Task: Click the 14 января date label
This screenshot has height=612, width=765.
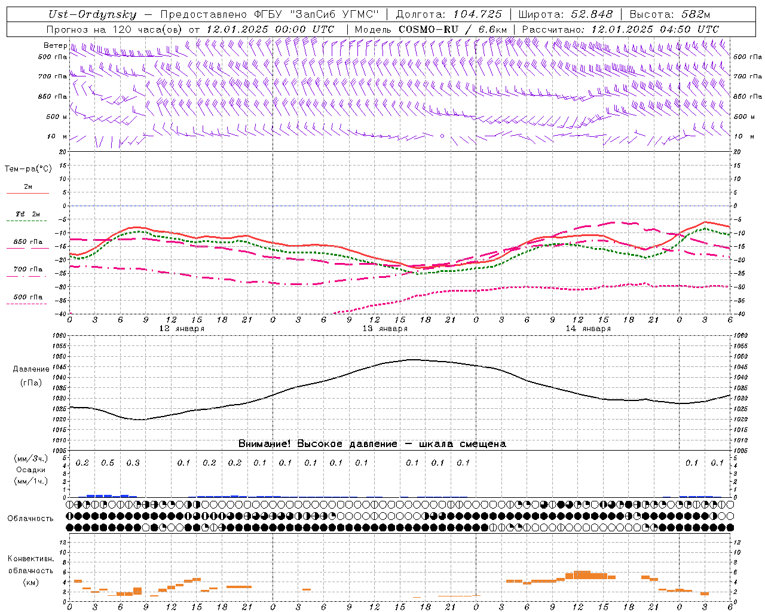Action: [x=588, y=329]
